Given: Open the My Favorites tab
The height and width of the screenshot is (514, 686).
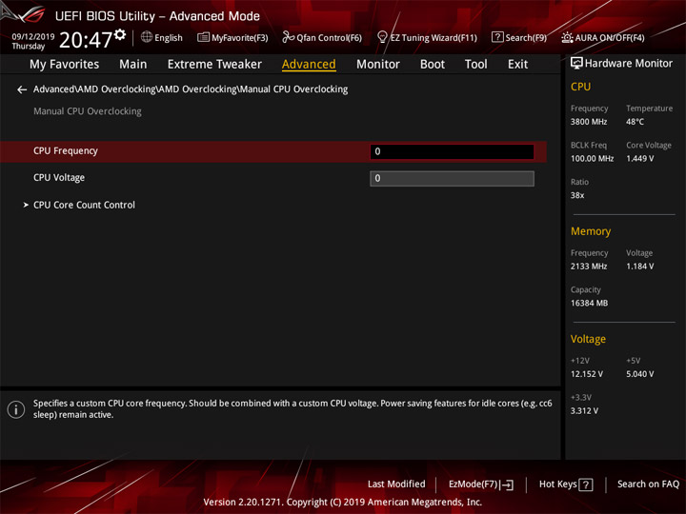Looking at the screenshot, I should [65, 65].
